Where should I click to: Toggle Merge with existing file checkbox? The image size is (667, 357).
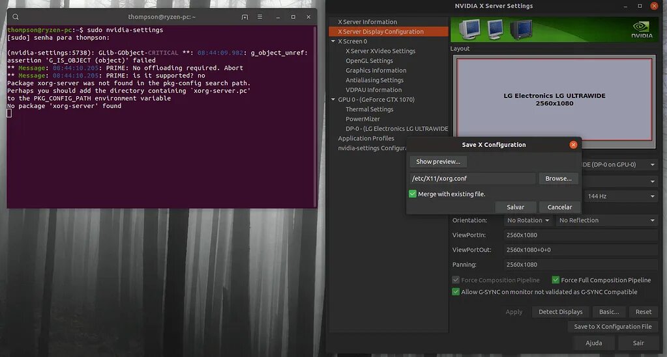coord(412,194)
